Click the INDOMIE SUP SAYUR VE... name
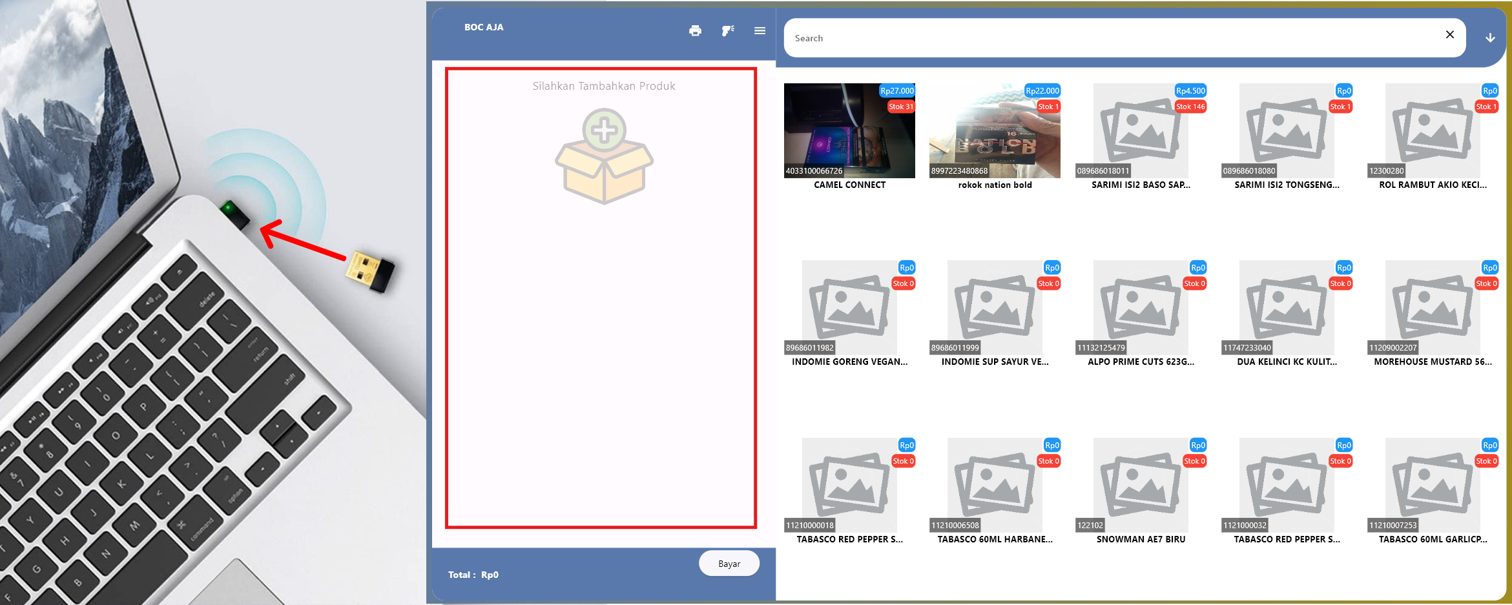Viewport: 1512px width, 605px height. point(995,362)
